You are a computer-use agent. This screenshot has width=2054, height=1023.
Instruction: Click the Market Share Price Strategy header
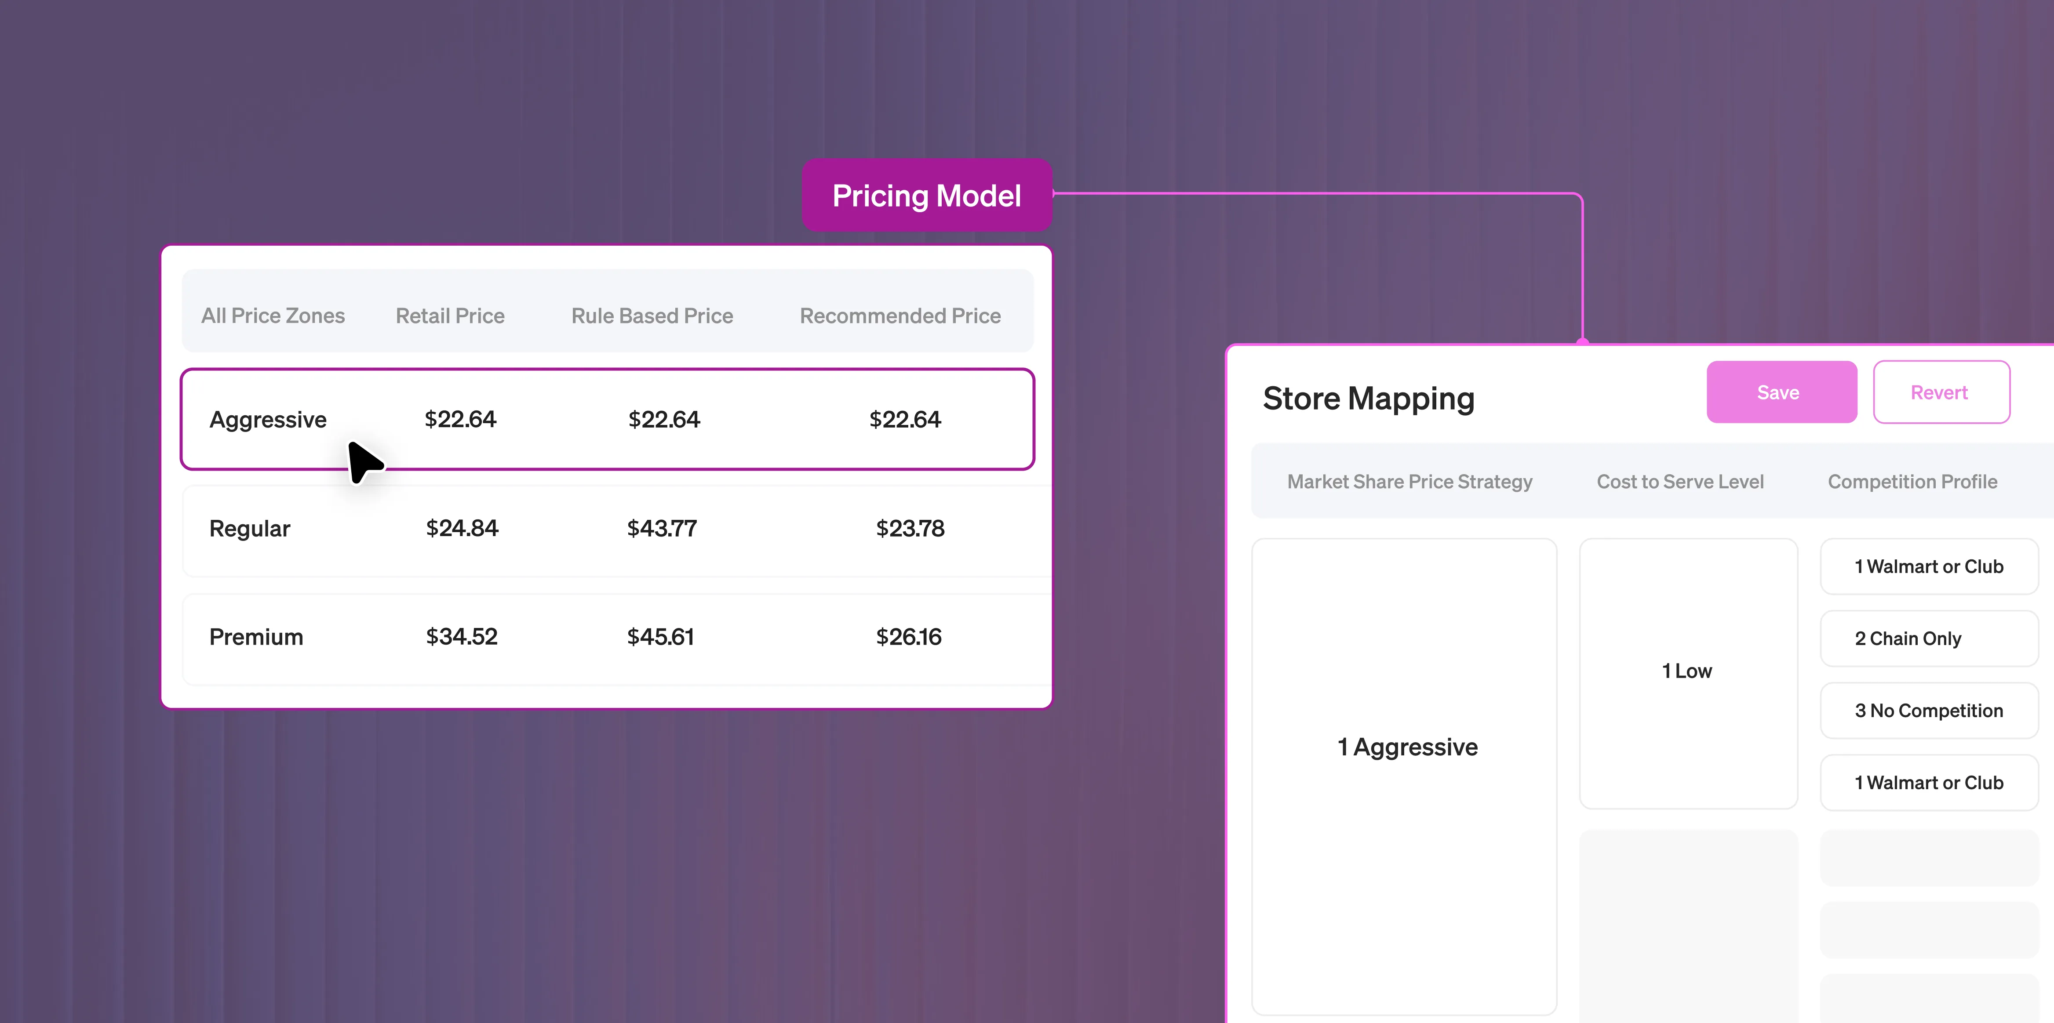(x=1409, y=481)
